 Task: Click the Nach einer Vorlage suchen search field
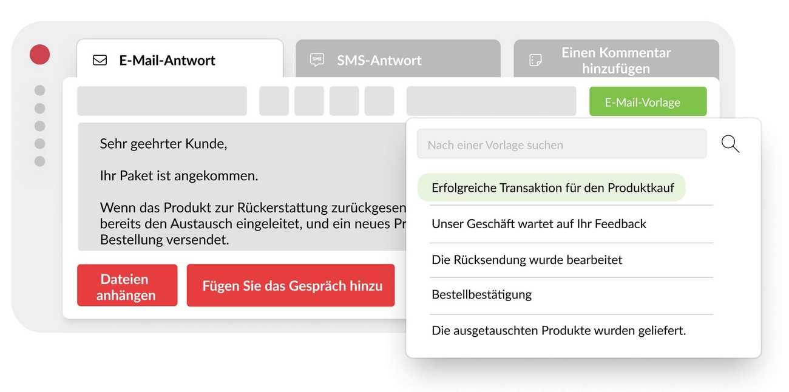click(x=561, y=144)
